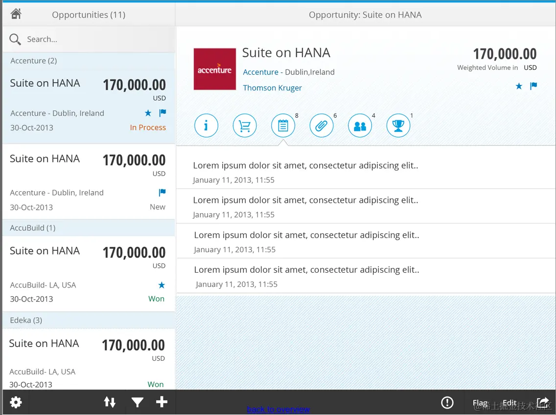
Task: Click the Accenture (2) group header
Action: (89, 61)
